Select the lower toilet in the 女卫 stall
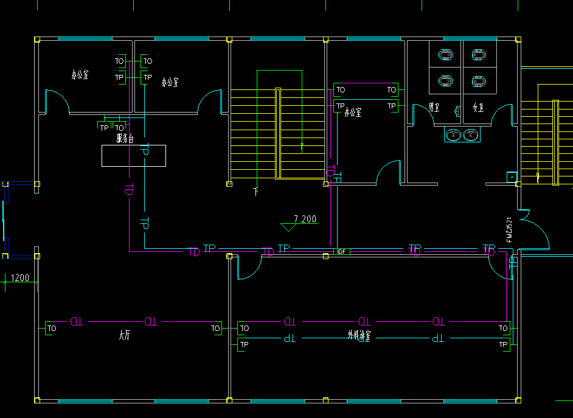The width and height of the screenshot is (573, 418). [x=479, y=81]
